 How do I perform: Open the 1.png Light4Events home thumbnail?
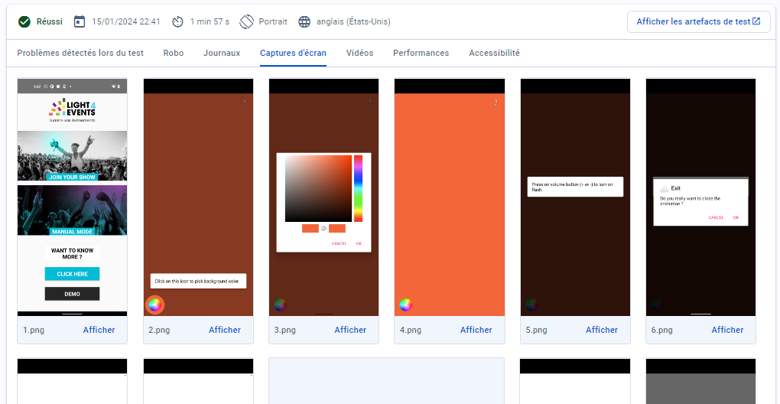[73, 197]
